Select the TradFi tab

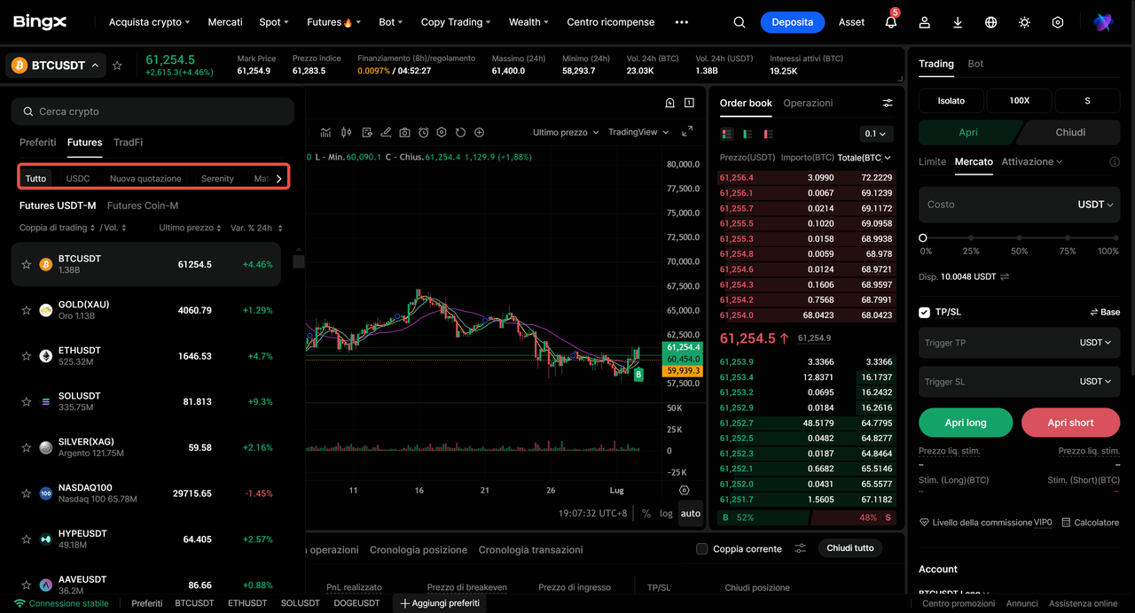[128, 142]
